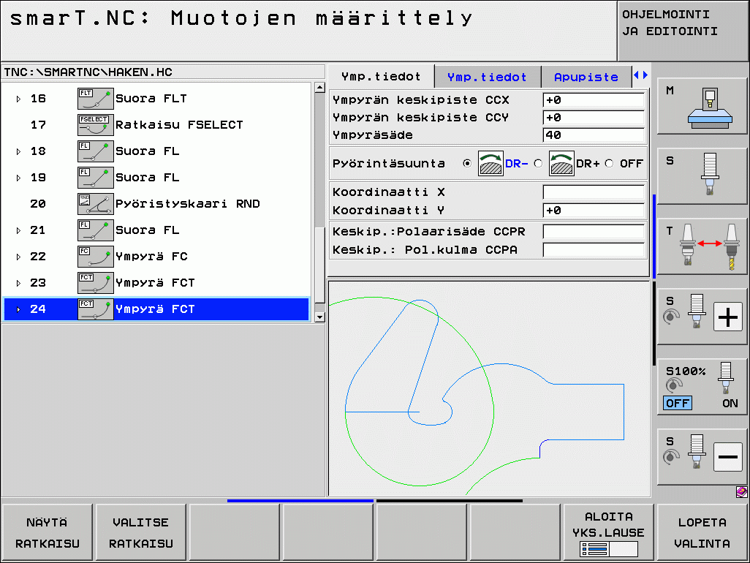Click the small pink icon in bottom-right corner
The image size is (750, 563).
(741, 492)
